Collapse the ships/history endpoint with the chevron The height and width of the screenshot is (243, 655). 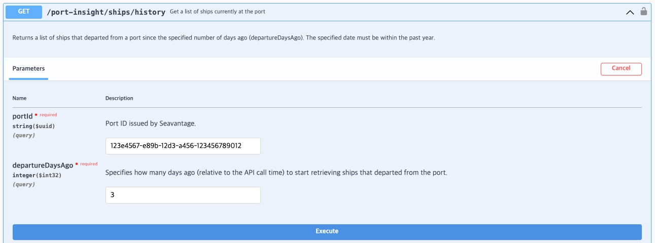point(630,12)
